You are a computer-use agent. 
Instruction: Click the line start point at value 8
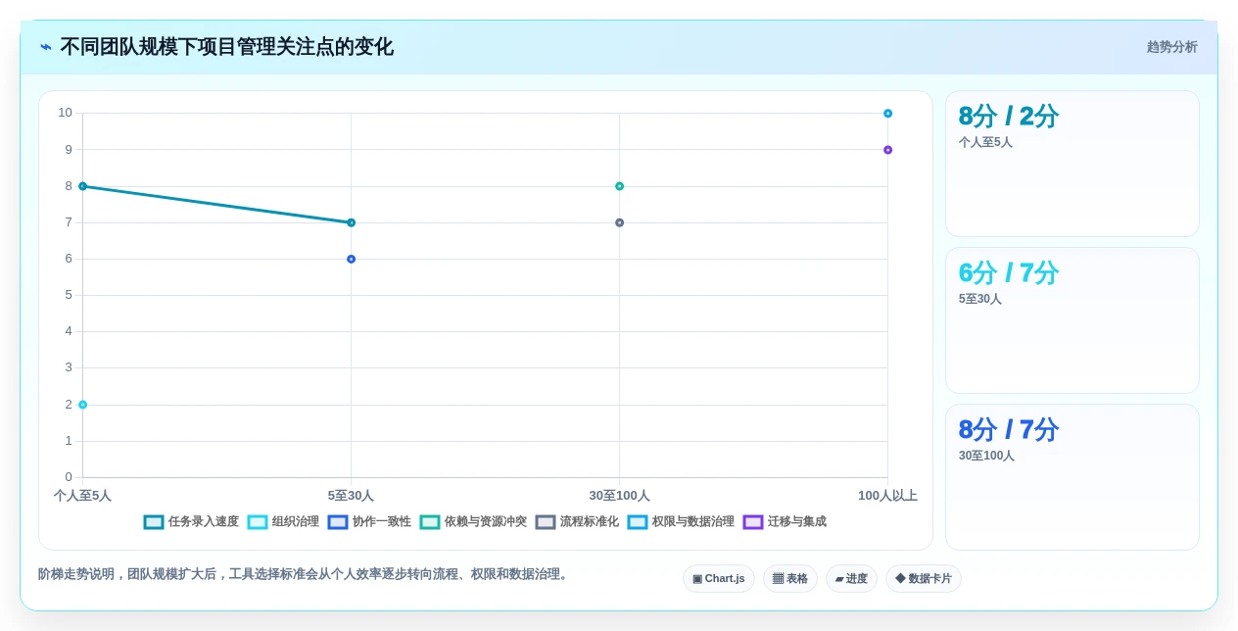click(83, 186)
